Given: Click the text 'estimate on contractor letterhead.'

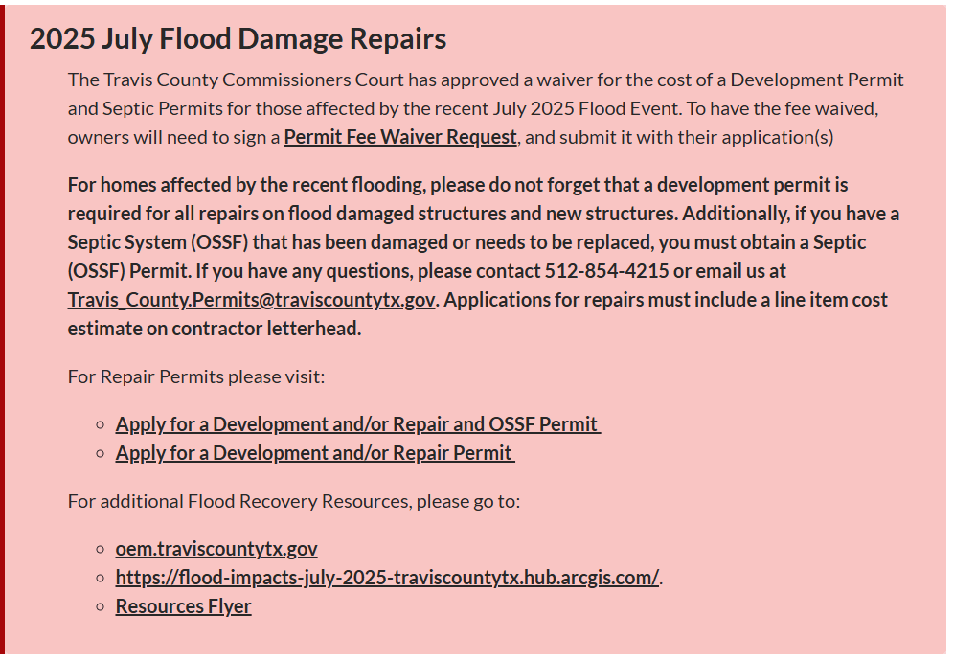Looking at the screenshot, I should click(x=215, y=329).
